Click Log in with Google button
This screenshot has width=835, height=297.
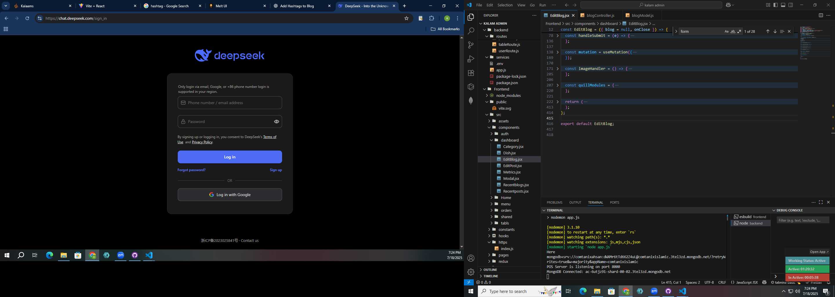(x=230, y=195)
